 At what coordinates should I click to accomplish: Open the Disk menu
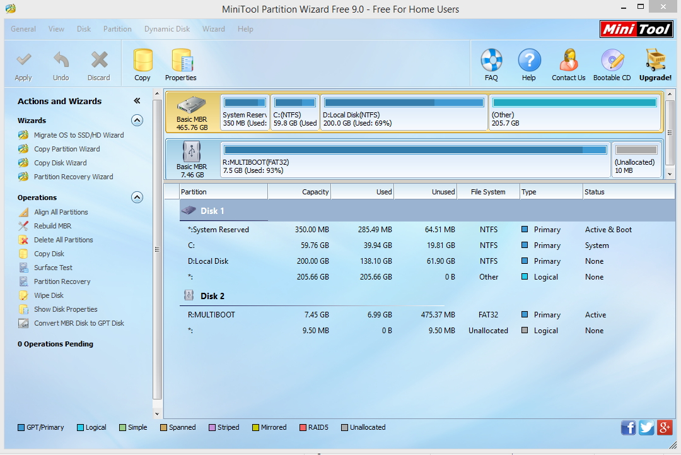tap(84, 29)
